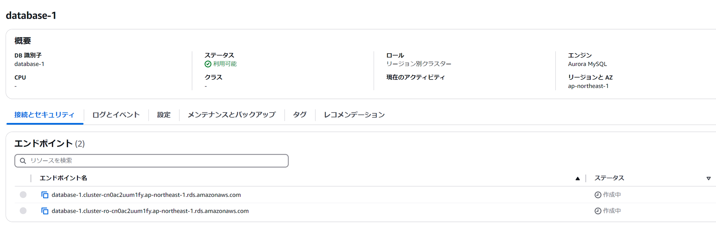
Task: Click the エンドポイント名 column header
Action: point(63,178)
